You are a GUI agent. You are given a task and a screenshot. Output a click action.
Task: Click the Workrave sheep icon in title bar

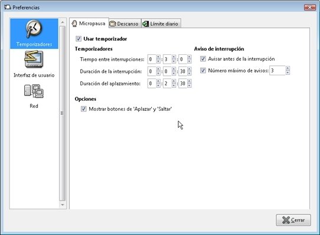click(x=8, y=7)
